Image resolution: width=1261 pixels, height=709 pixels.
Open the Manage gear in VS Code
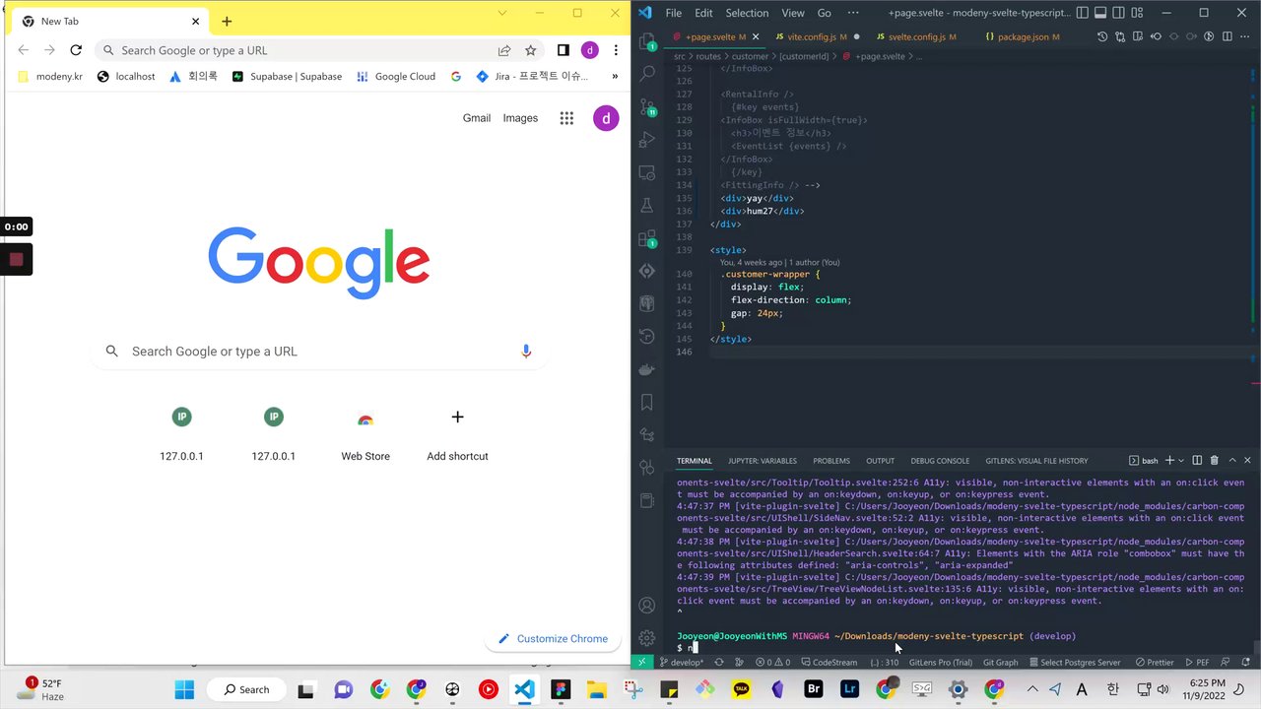coord(647,638)
